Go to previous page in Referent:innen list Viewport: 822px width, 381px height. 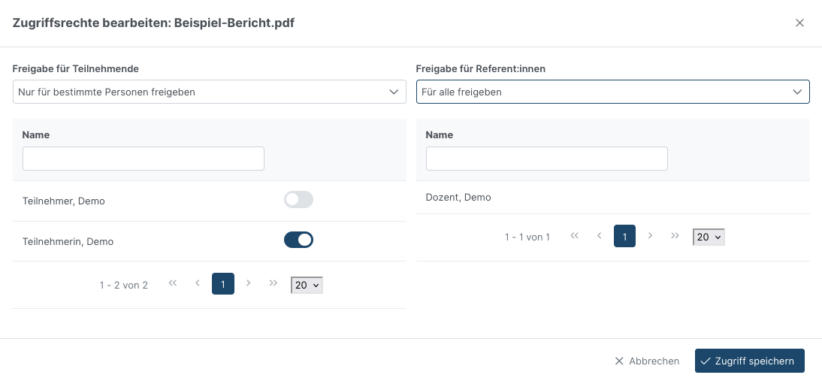pyautogui.click(x=600, y=236)
